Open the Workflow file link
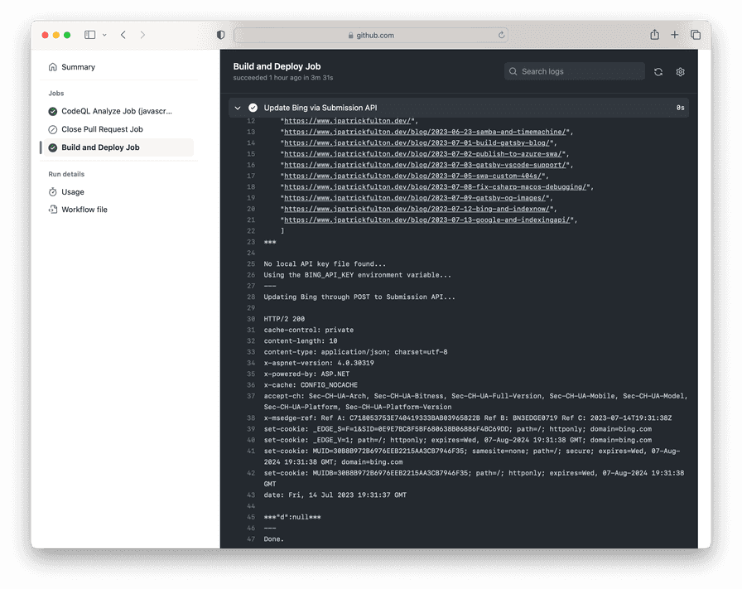Screen dimensions: 742x589 click(x=84, y=210)
